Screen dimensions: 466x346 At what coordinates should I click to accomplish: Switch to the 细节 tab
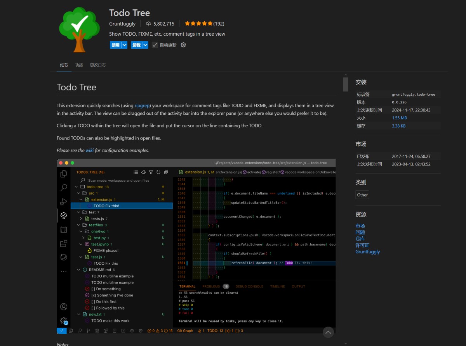(x=64, y=65)
